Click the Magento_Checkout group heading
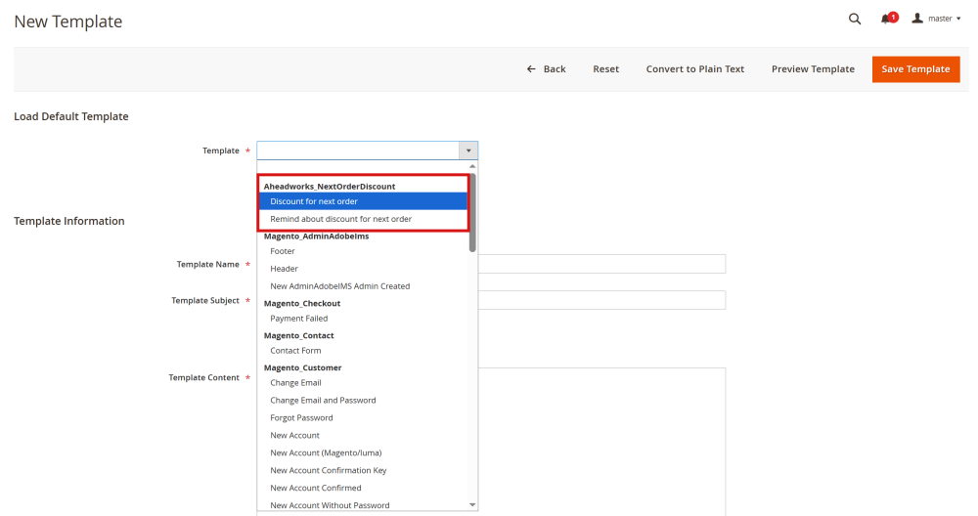The height and width of the screenshot is (516, 978). (x=302, y=304)
